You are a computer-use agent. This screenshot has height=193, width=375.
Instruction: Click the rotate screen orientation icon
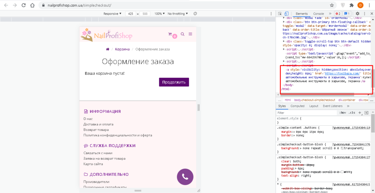point(195,14)
